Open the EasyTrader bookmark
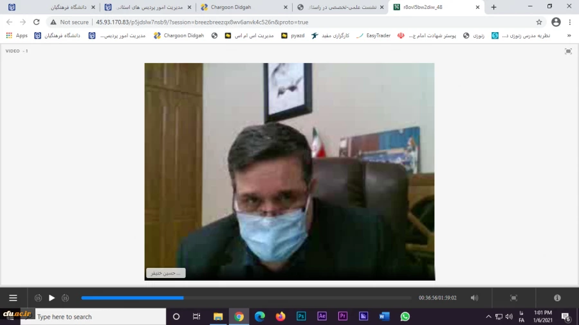The height and width of the screenshot is (325, 579). click(373, 35)
